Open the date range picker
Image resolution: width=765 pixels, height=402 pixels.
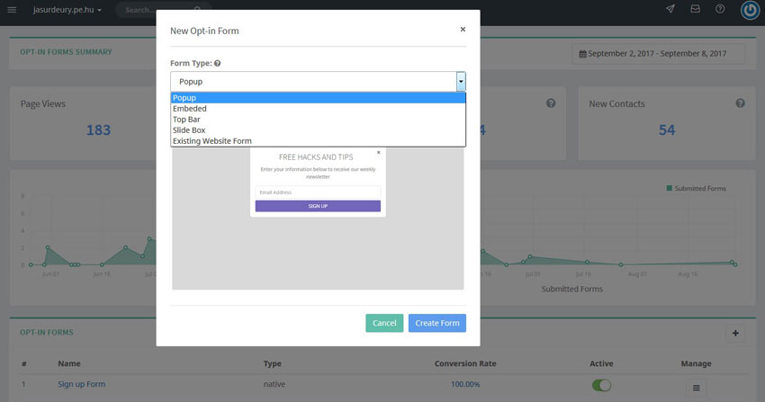tap(659, 54)
